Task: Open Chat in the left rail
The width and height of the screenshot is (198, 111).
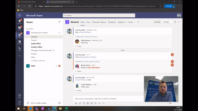Action: 19,28
